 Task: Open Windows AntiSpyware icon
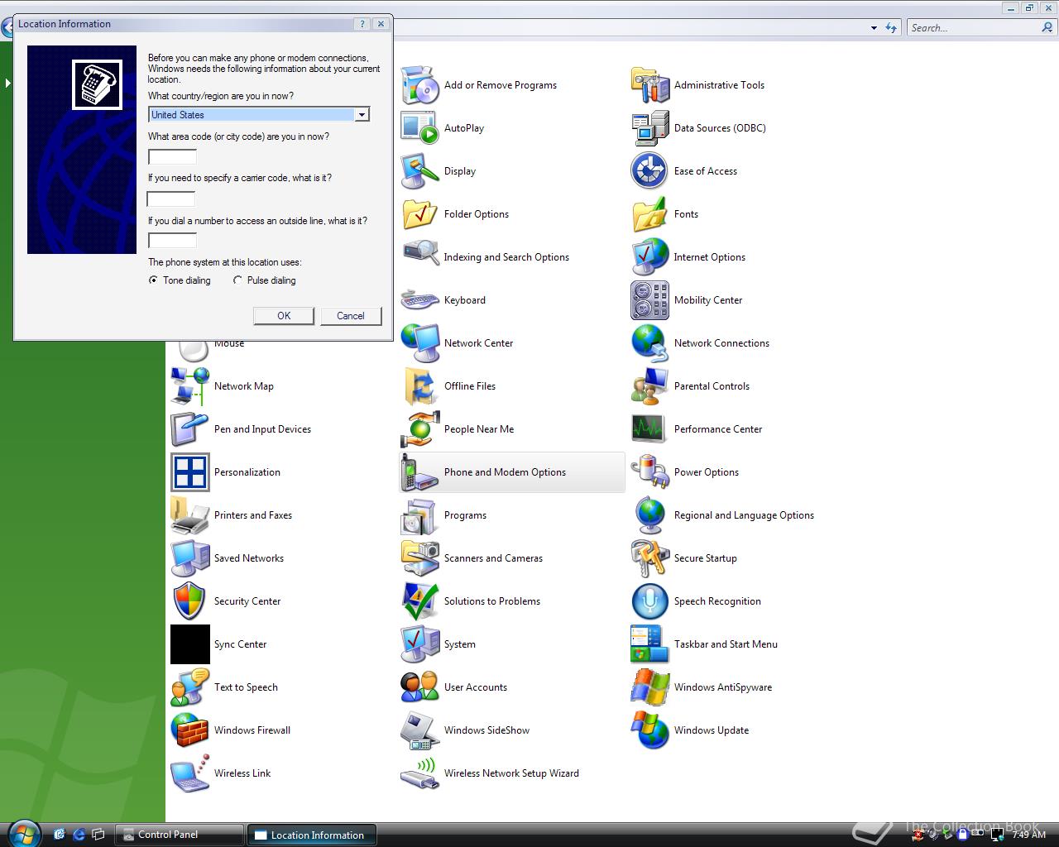650,687
